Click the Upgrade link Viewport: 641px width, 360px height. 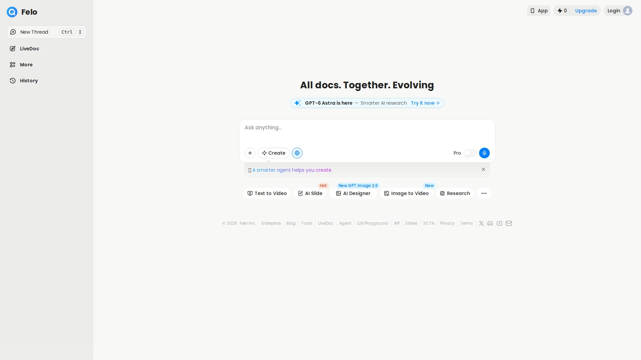(x=586, y=11)
